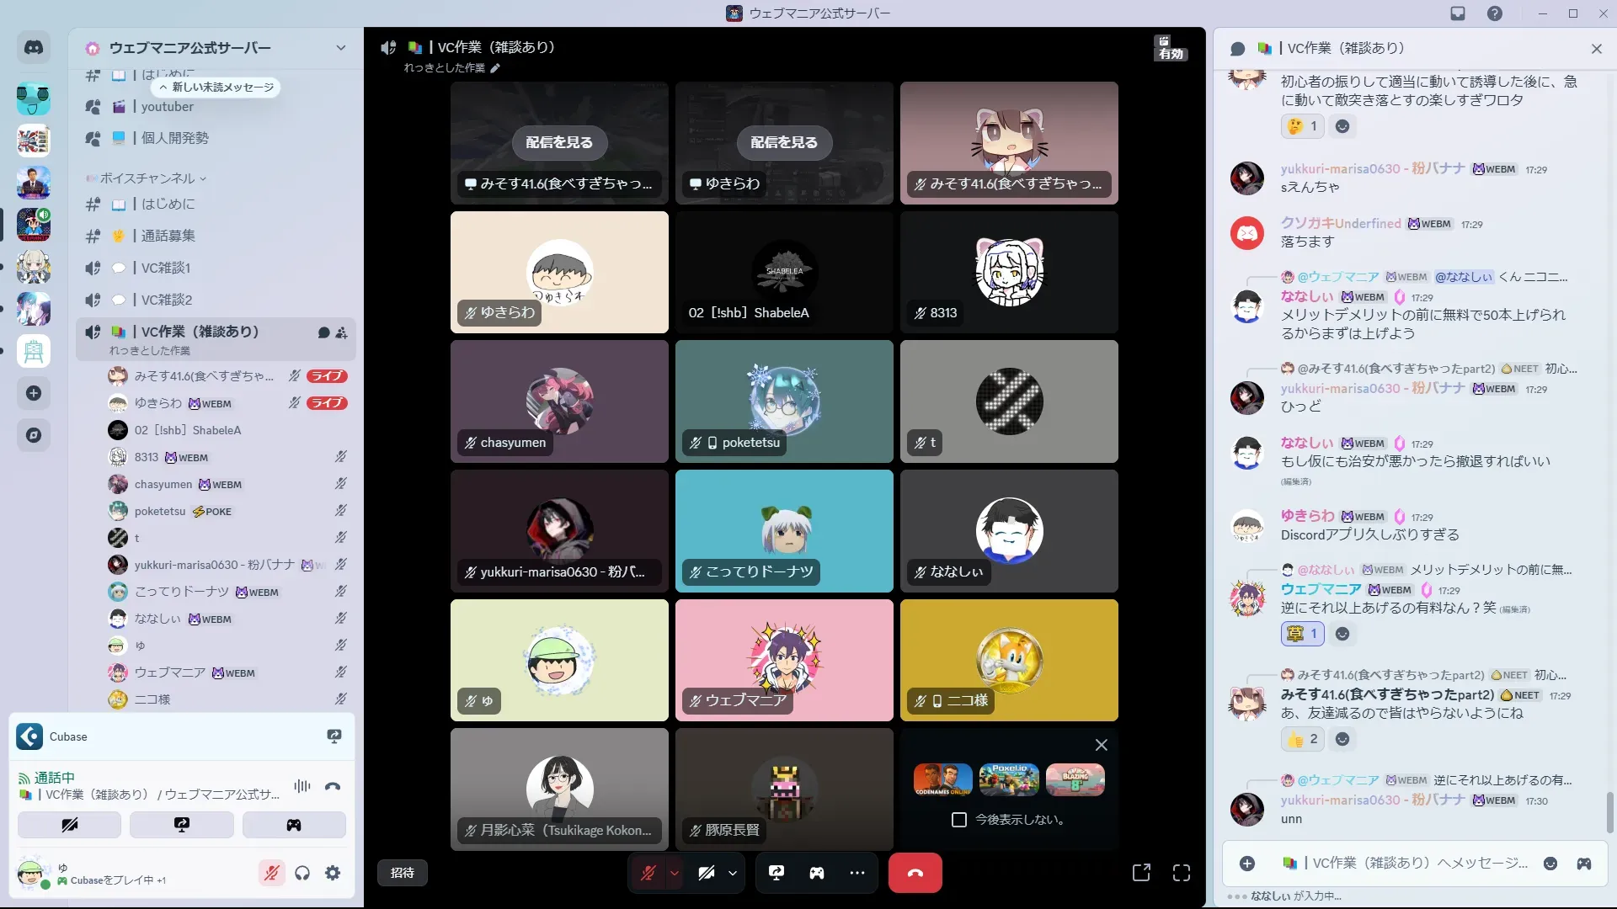The image size is (1617, 909).
Task: Open camera options dropdown arrow
Action: [x=733, y=873]
